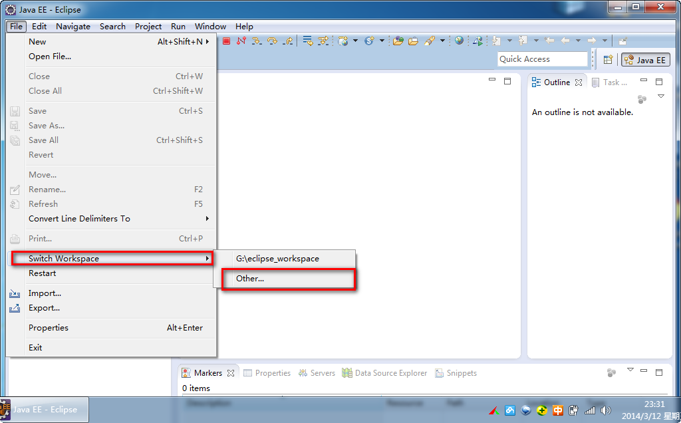Choose G:\eclipse_workspace from the submenu
The width and height of the screenshot is (681, 423).
click(277, 259)
